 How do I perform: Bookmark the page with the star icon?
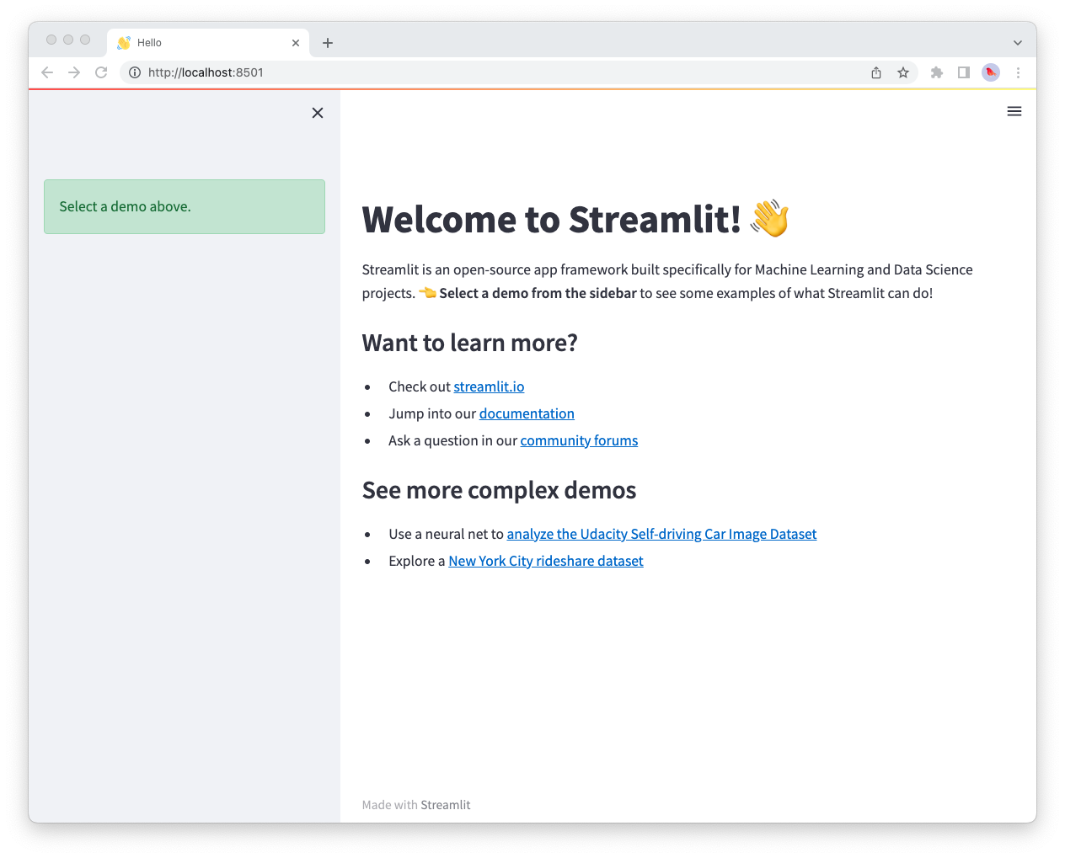tap(903, 72)
